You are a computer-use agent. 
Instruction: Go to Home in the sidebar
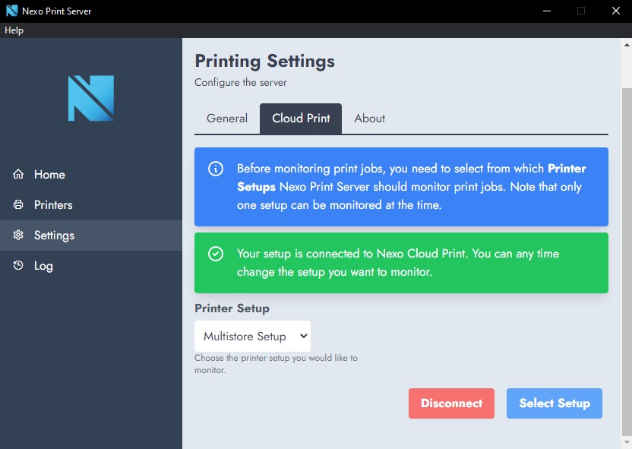(91, 174)
